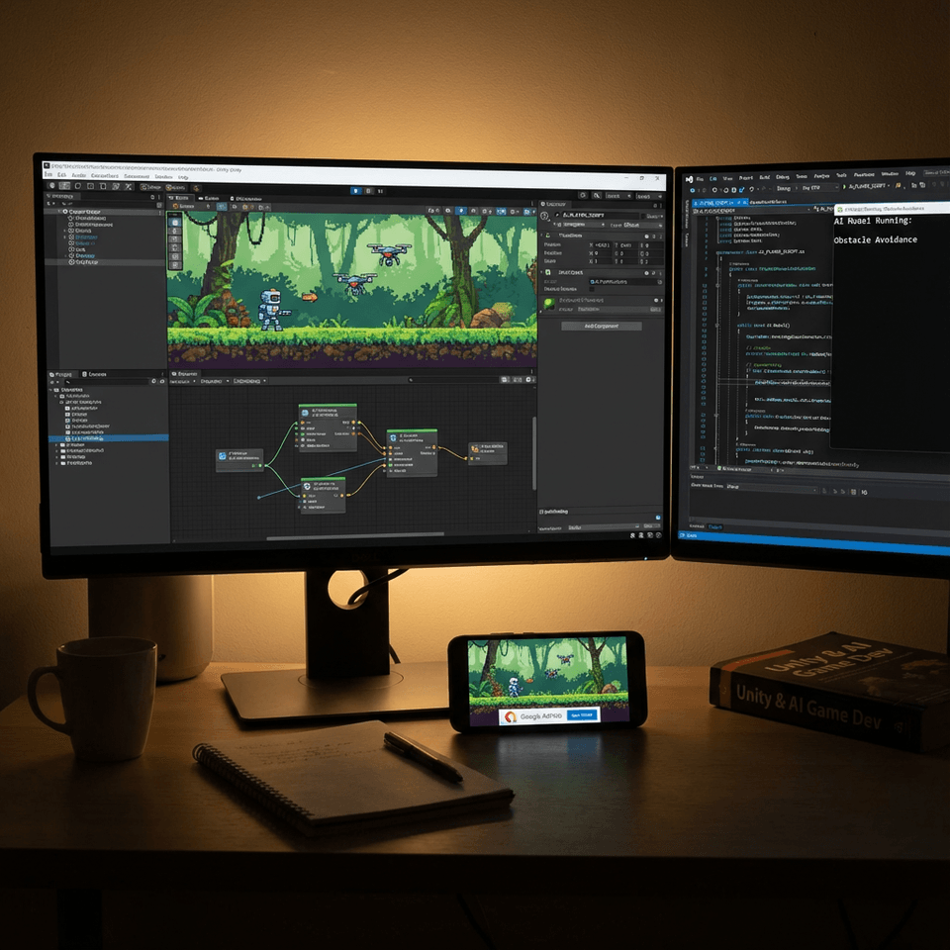The height and width of the screenshot is (950, 950).
Task: Step one frame using Unity's Step button
Action: [x=380, y=191]
